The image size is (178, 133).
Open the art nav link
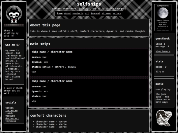[87, 13]
